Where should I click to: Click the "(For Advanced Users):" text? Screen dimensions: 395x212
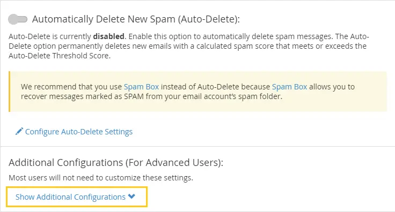coord(174,163)
